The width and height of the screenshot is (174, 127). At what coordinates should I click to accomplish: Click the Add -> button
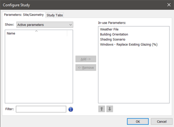pyautogui.click(x=86, y=59)
